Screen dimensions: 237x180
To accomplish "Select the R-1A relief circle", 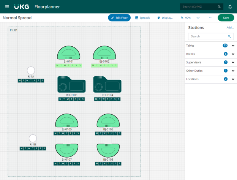I will (x=31, y=70).
